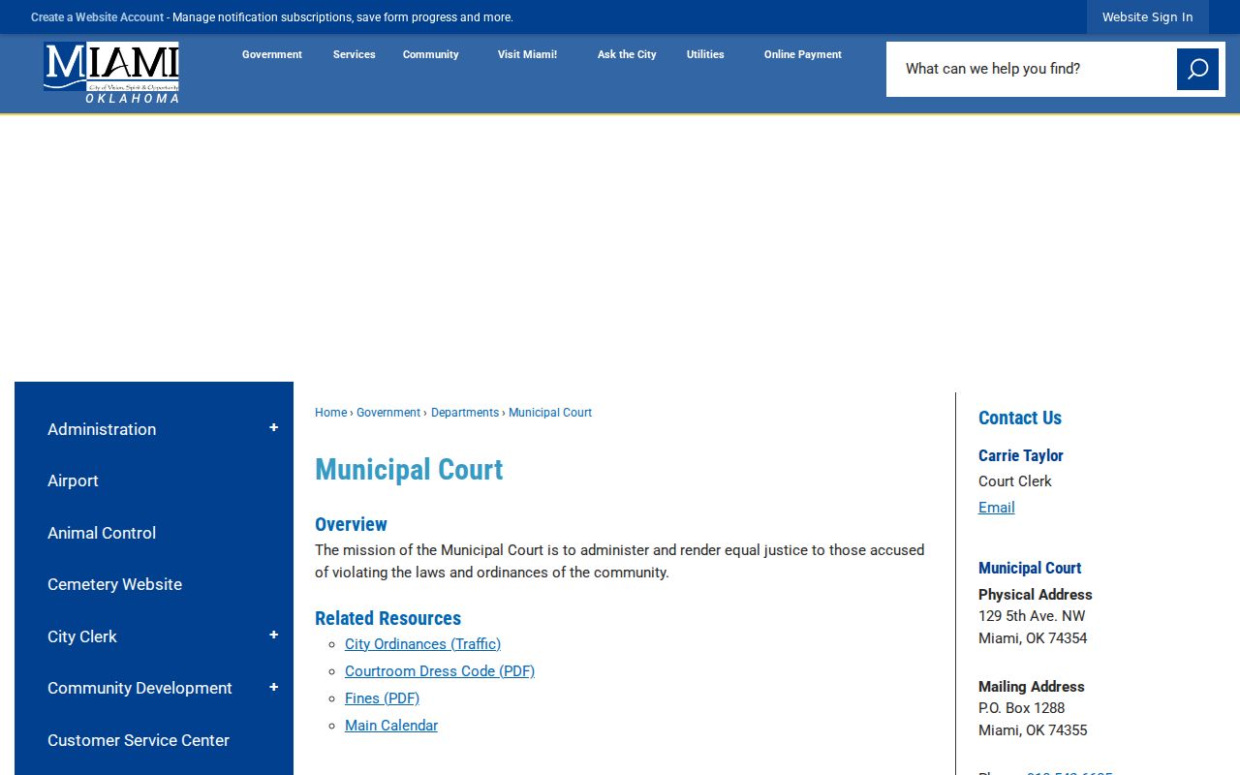
Task: Click the Contact Us heading
Action: (x=1020, y=418)
